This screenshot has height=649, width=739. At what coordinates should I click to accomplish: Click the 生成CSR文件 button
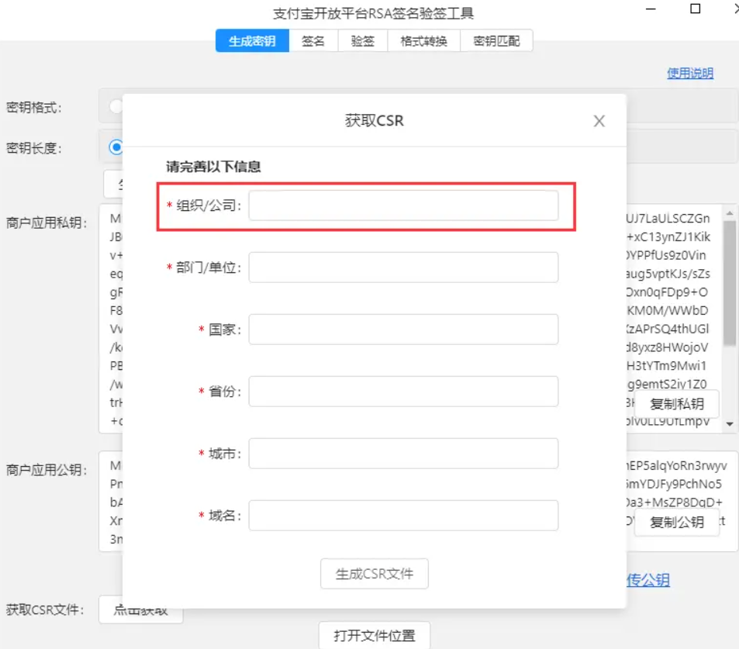[x=375, y=574]
